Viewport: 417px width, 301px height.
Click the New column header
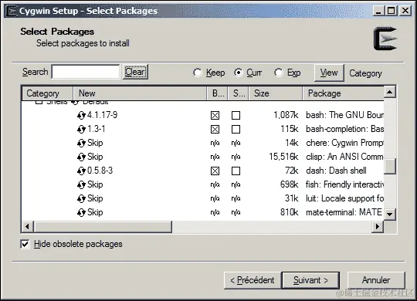click(x=140, y=93)
